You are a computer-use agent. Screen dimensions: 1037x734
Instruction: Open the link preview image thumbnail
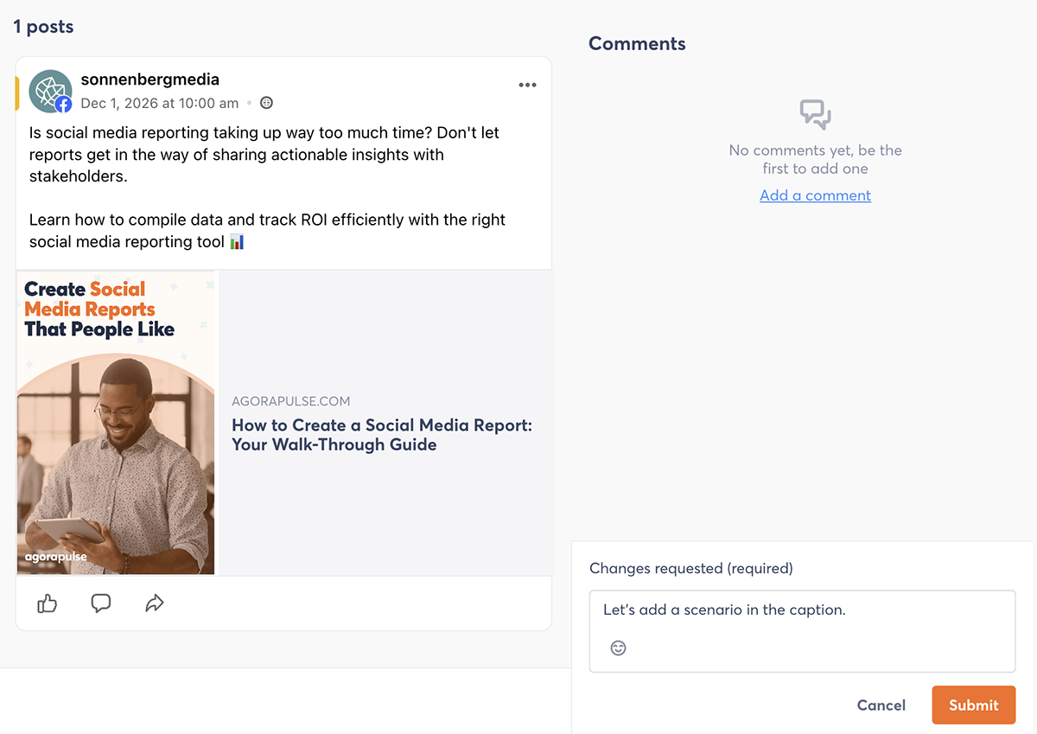pyautogui.click(x=116, y=423)
